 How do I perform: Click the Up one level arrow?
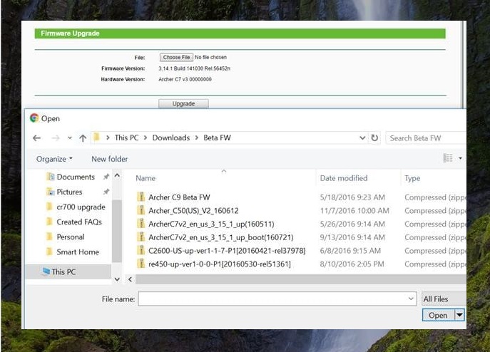[x=83, y=138]
